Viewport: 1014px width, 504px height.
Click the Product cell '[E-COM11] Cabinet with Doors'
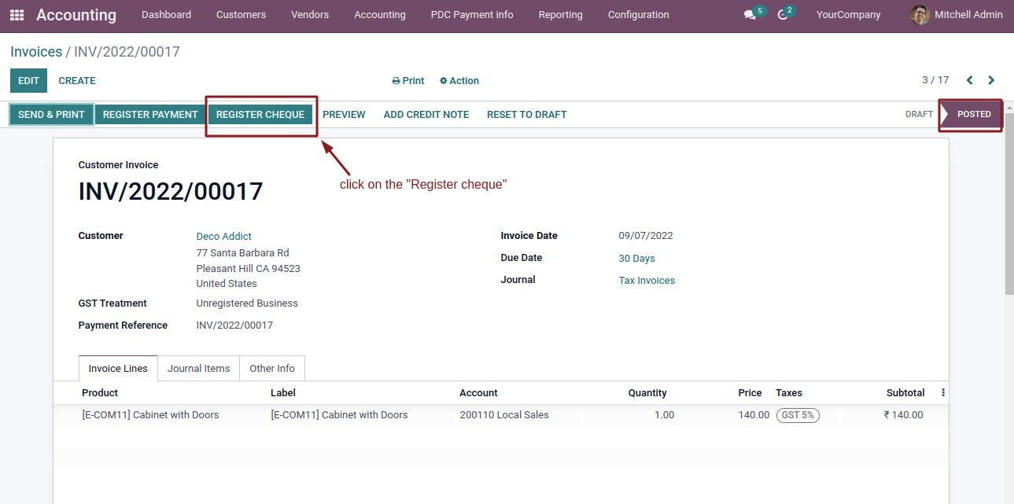click(x=150, y=415)
